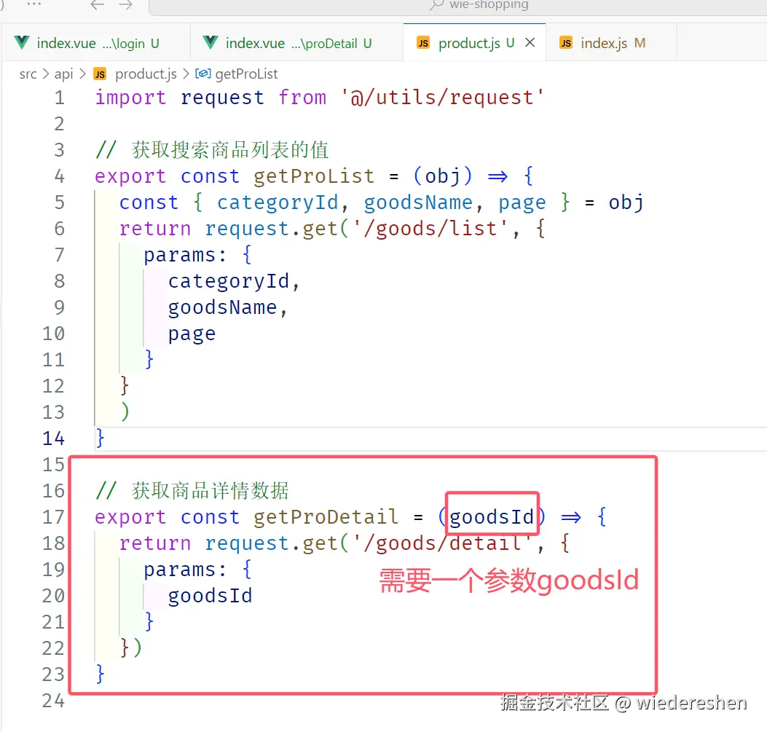Go back with the left arrow button

pyautogui.click(x=98, y=5)
